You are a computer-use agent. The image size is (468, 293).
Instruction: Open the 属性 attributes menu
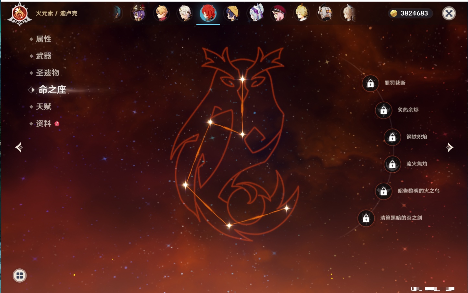tap(43, 39)
